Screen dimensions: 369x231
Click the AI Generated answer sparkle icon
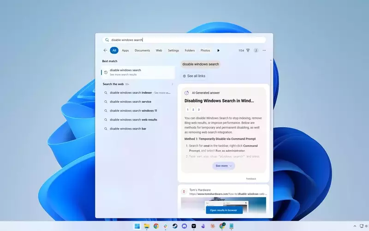pyautogui.click(x=187, y=93)
